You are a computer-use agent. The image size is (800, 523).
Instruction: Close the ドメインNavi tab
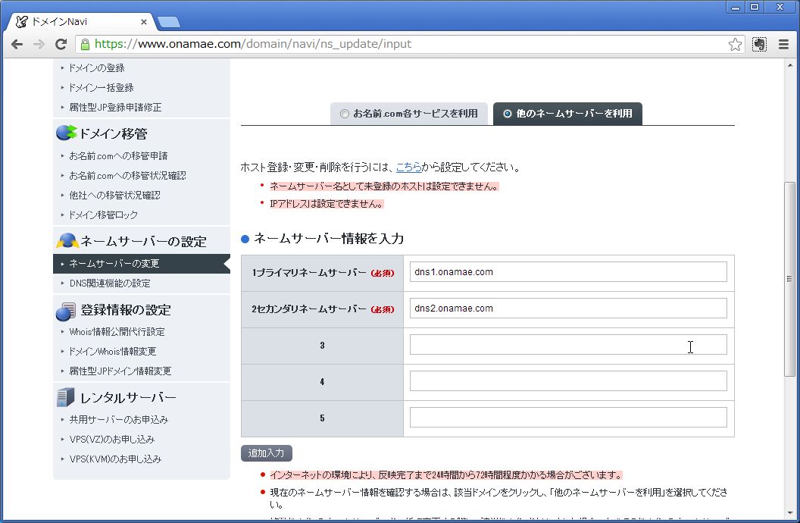point(144,22)
